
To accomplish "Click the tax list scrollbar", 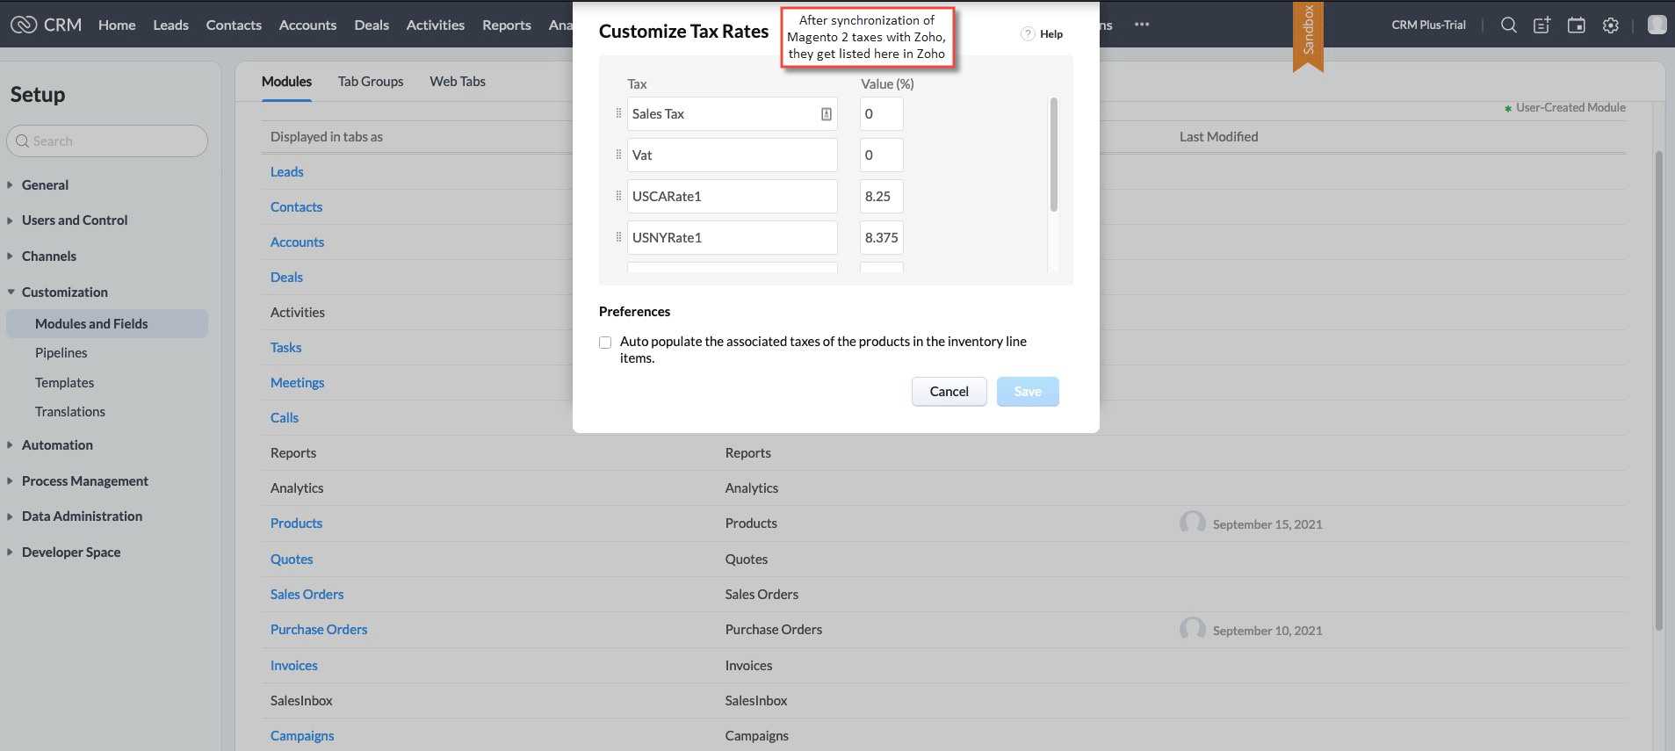I will click(x=1053, y=155).
